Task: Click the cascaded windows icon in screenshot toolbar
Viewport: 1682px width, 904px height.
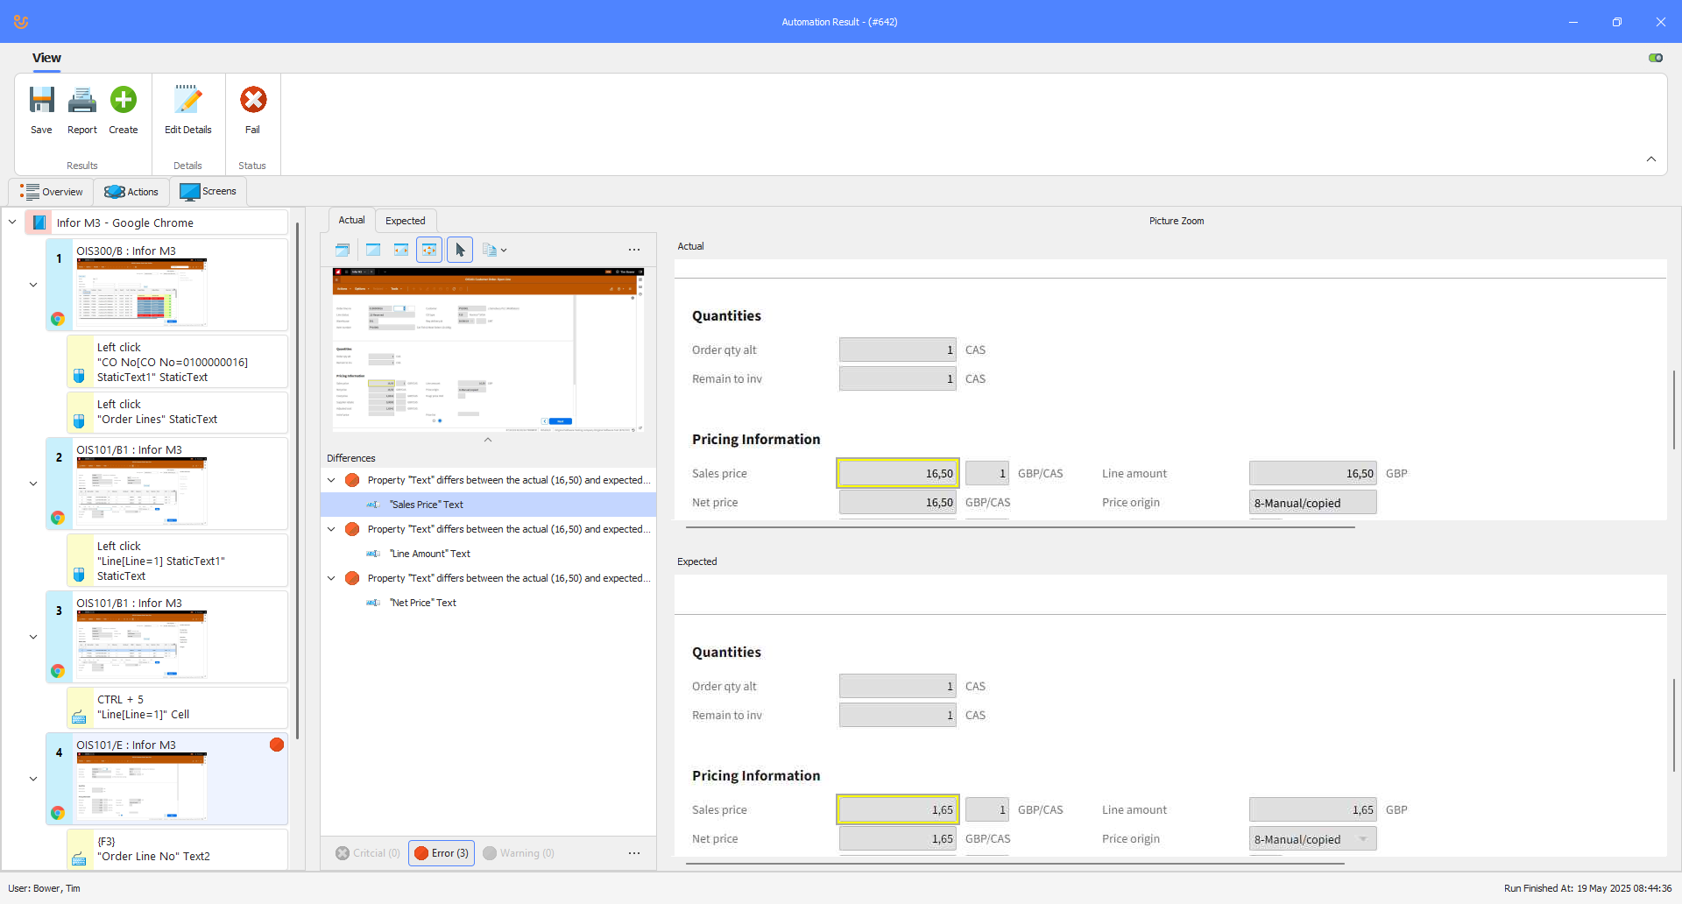Action: coord(343,250)
